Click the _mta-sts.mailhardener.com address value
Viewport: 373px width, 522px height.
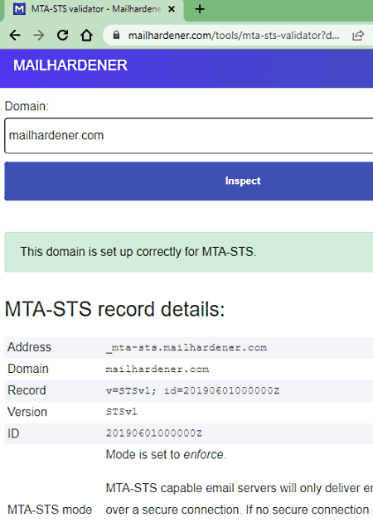[x=186, y=348]
